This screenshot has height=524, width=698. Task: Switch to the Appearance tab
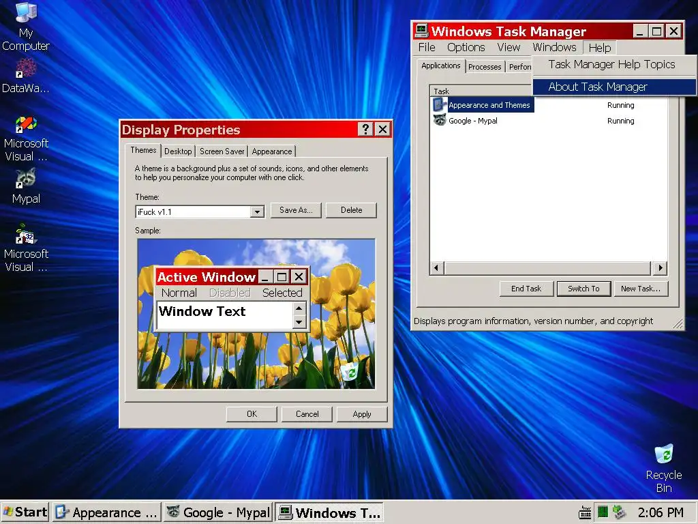271,151
